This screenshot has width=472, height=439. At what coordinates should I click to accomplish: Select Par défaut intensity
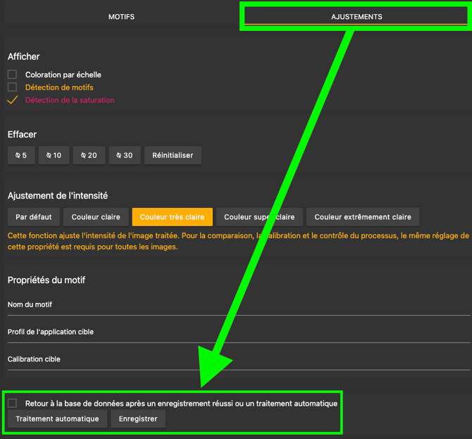33,217
